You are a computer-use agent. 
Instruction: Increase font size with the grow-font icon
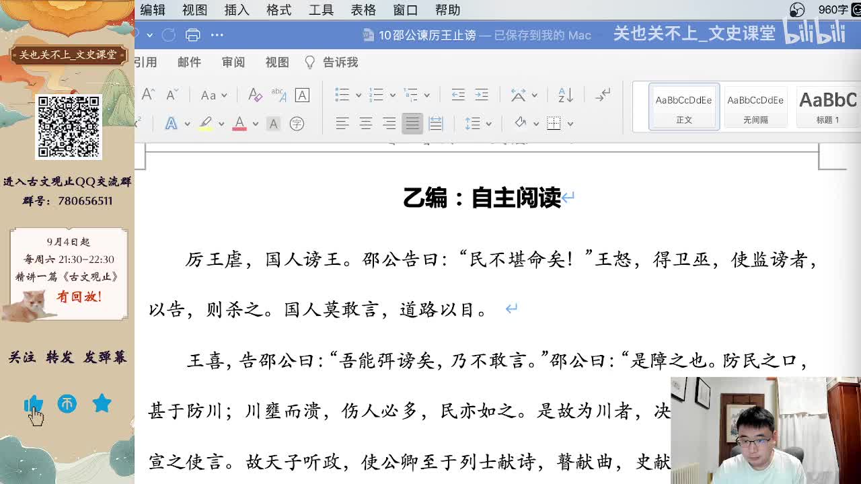[x=149, y=95]
